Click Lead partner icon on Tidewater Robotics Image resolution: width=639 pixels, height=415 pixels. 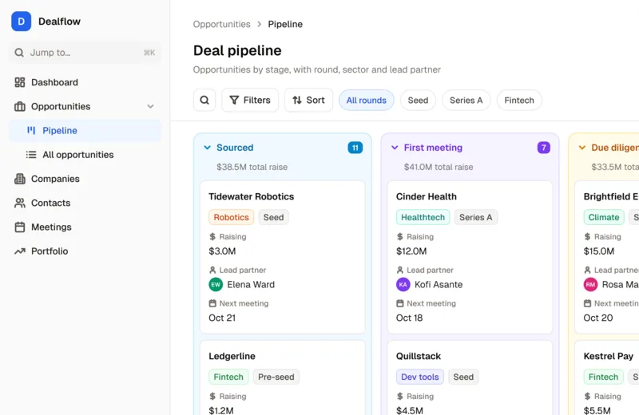[x=212, y=270]
